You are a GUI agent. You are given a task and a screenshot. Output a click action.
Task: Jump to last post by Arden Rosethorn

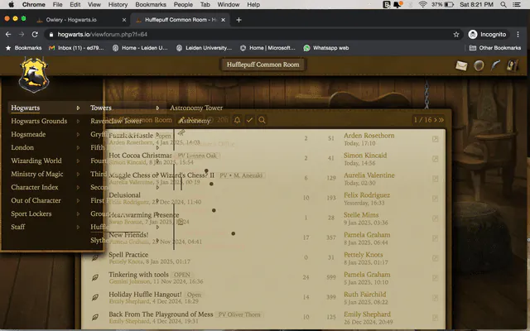pyautogui.click(x=436, y=139)
